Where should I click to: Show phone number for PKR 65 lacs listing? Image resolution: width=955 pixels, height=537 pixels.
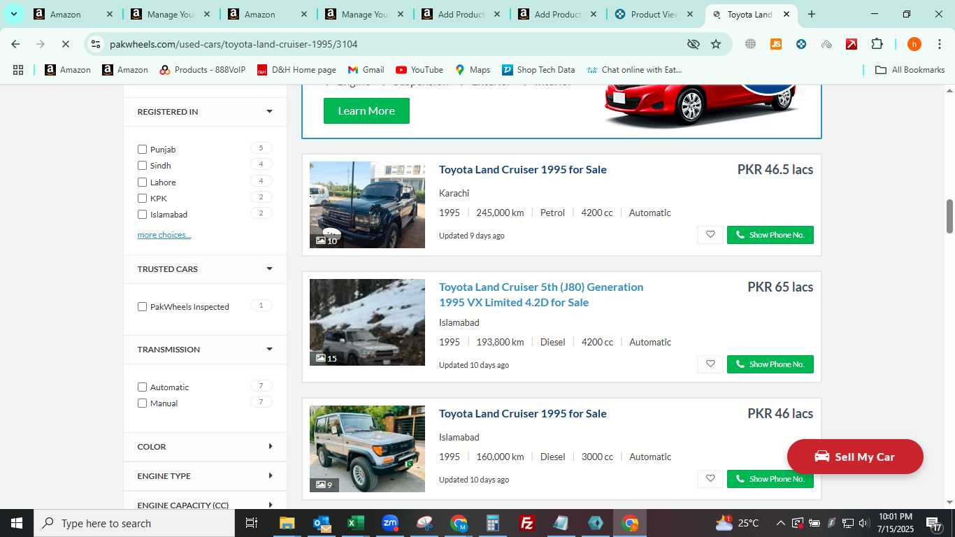click(x=770, y=364)
